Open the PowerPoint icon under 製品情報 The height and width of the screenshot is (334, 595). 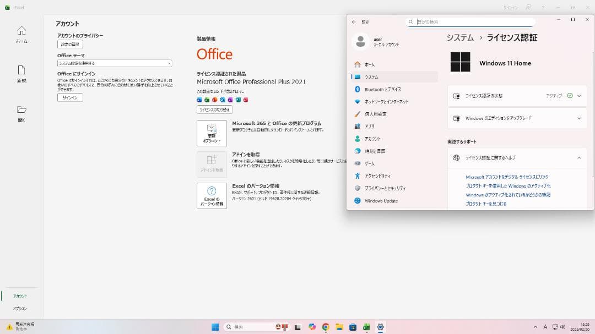[x=215, y=100]
